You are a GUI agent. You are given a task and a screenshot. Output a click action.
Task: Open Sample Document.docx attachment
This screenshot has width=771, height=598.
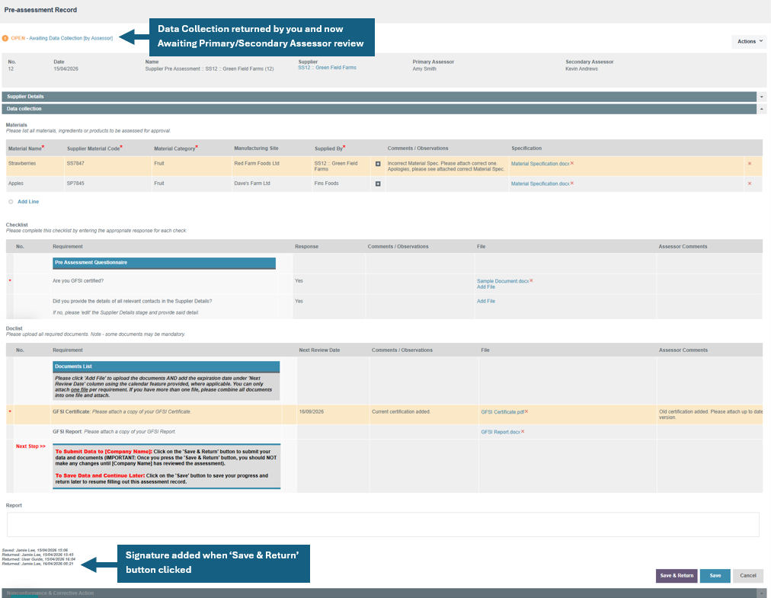[x=503, y=281]
